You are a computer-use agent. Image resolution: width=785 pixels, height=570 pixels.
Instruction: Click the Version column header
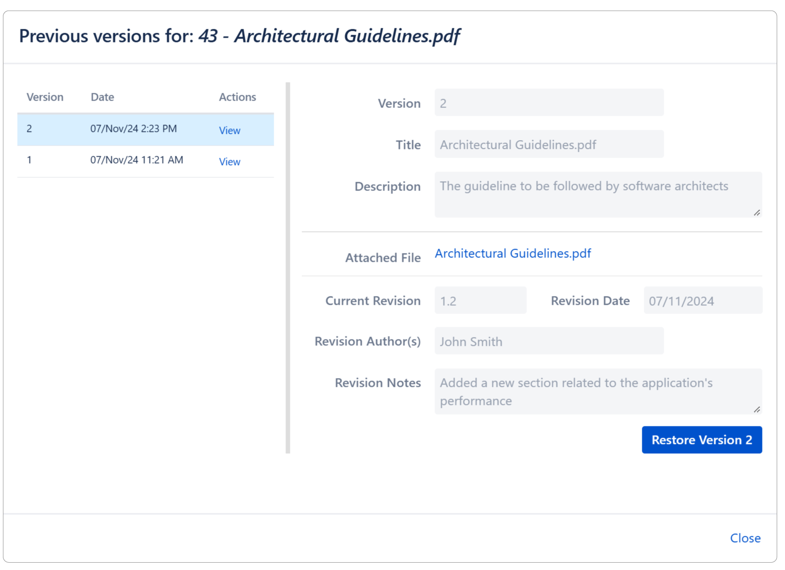45,97
